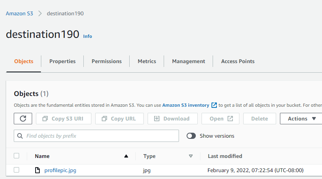Click the search magnifier icon
This screenshot has height=179, width=322.
coord(20,136)
